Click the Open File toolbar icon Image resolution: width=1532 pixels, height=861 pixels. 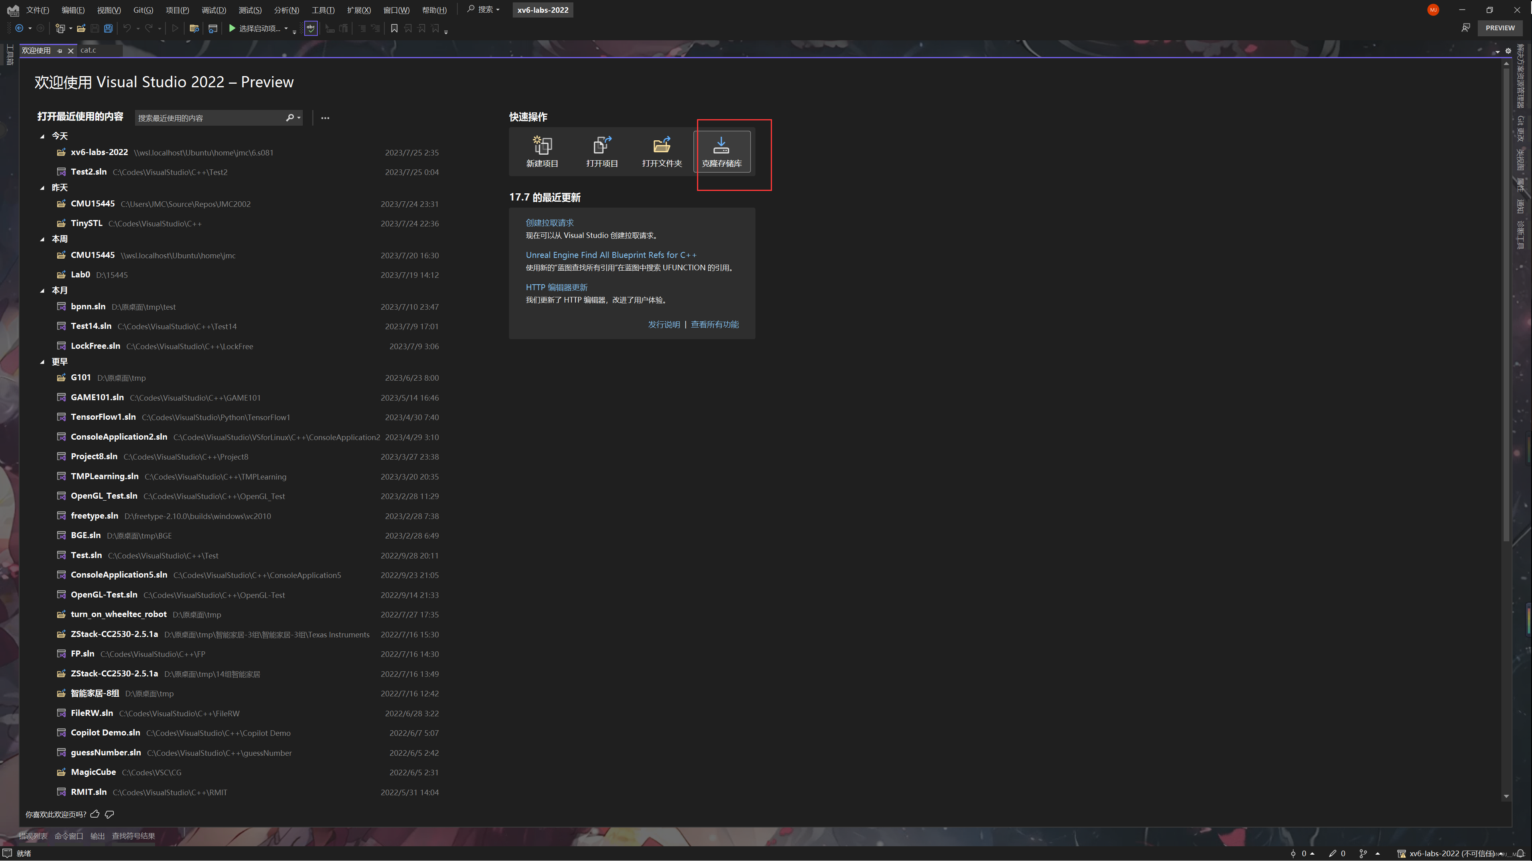[81, 28]
